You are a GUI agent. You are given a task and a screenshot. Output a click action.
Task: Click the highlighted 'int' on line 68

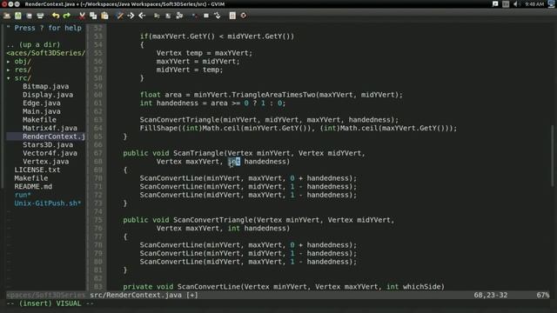[234, 162]
